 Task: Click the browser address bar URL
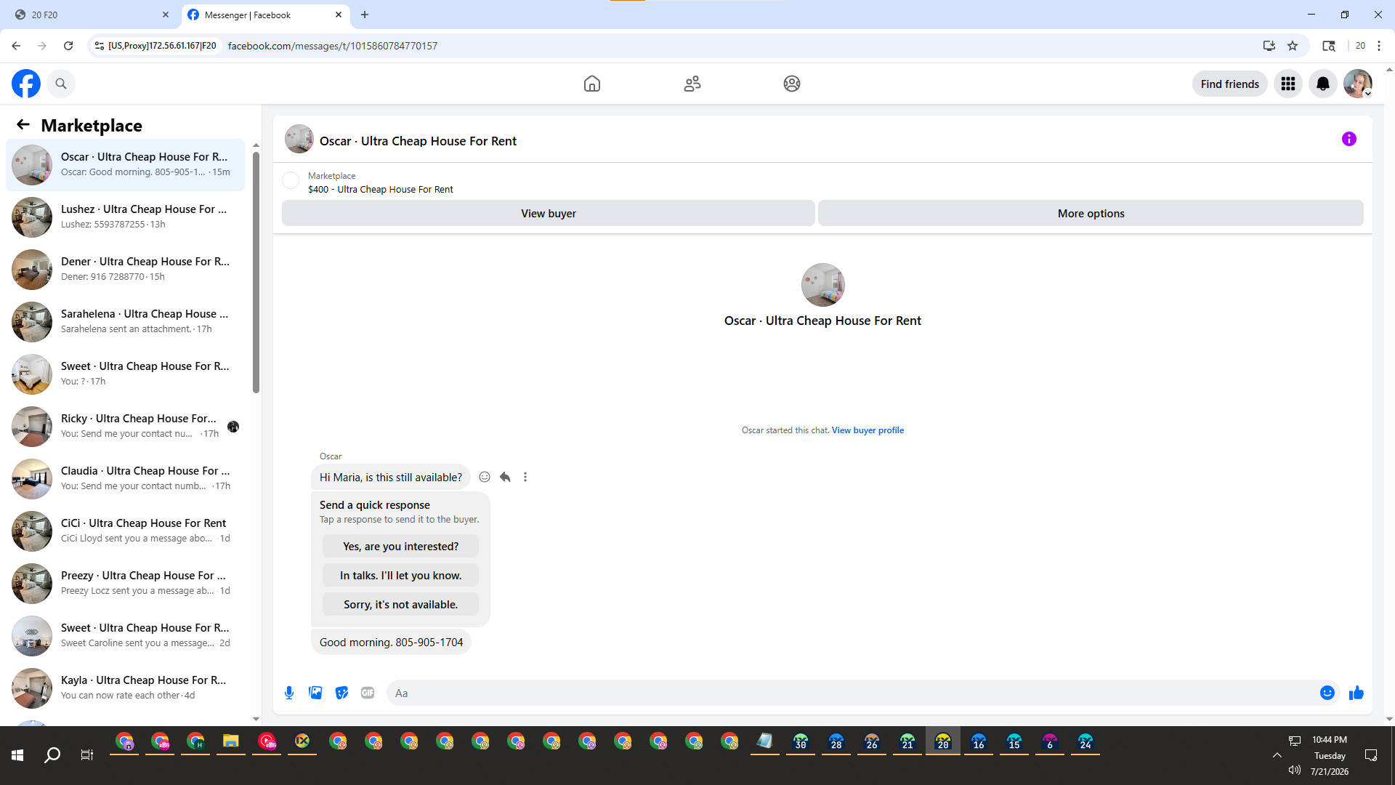click(333, 46)
